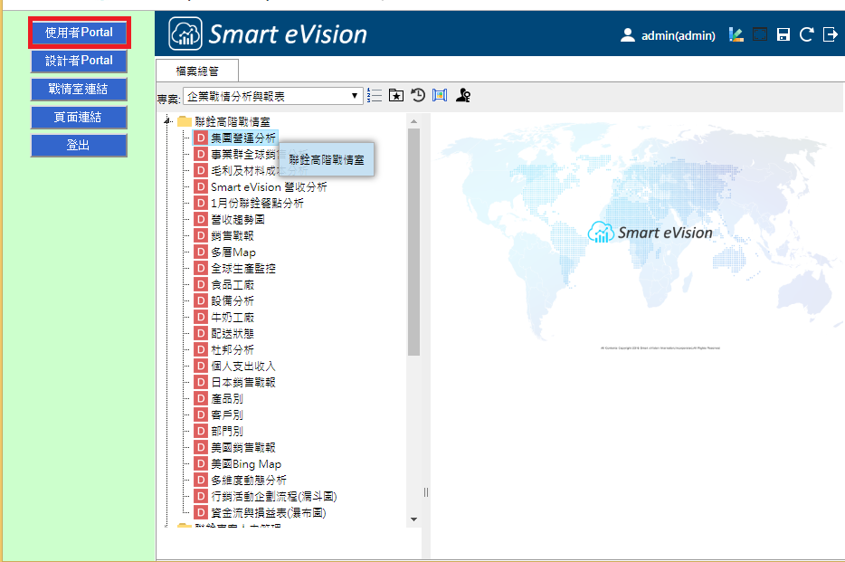Click the tree scrollbar up arrow
This screenshot has width=845, height=562.
(413, 121)
